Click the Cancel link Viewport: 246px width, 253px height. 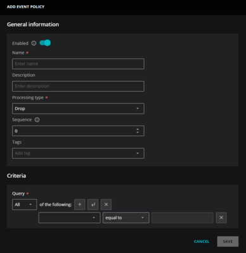coord(202,242)
